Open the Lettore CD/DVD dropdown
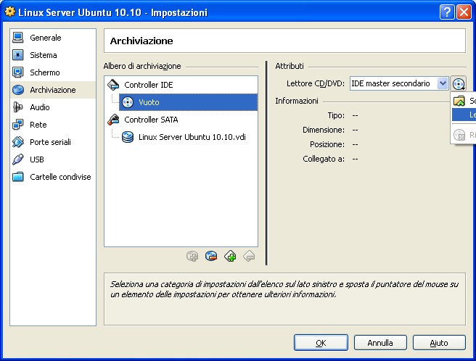The image size is (476, 361). (399, 83)
